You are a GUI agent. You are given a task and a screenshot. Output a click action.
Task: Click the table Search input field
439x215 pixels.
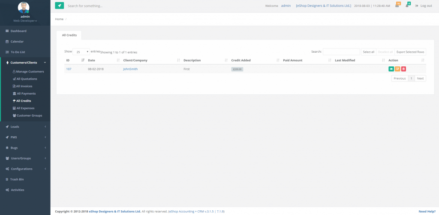[341, 52]
